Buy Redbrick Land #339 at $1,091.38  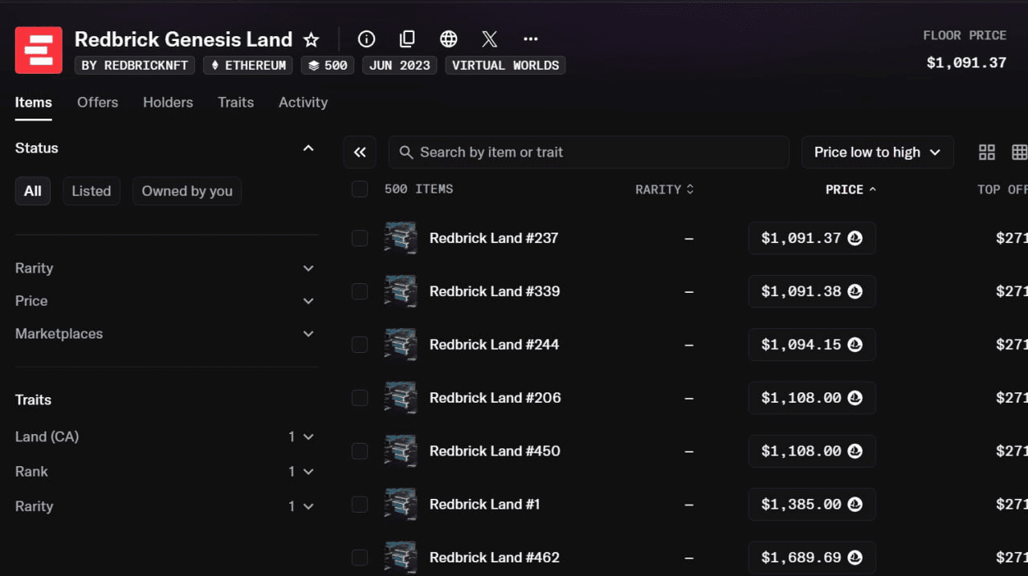coord(811,292)
